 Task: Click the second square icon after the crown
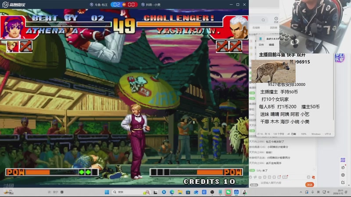pyautogui.click(x=269, y=177)
